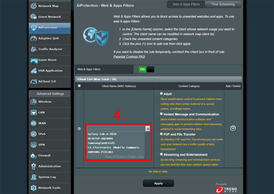Open the Traffic Analyzer menu item

point(50,49)
